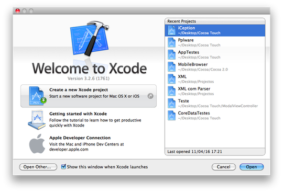Click the Getting started book icon

[x=37, y=120]
